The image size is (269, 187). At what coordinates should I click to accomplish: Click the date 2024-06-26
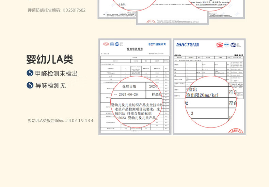coord(128,95)
